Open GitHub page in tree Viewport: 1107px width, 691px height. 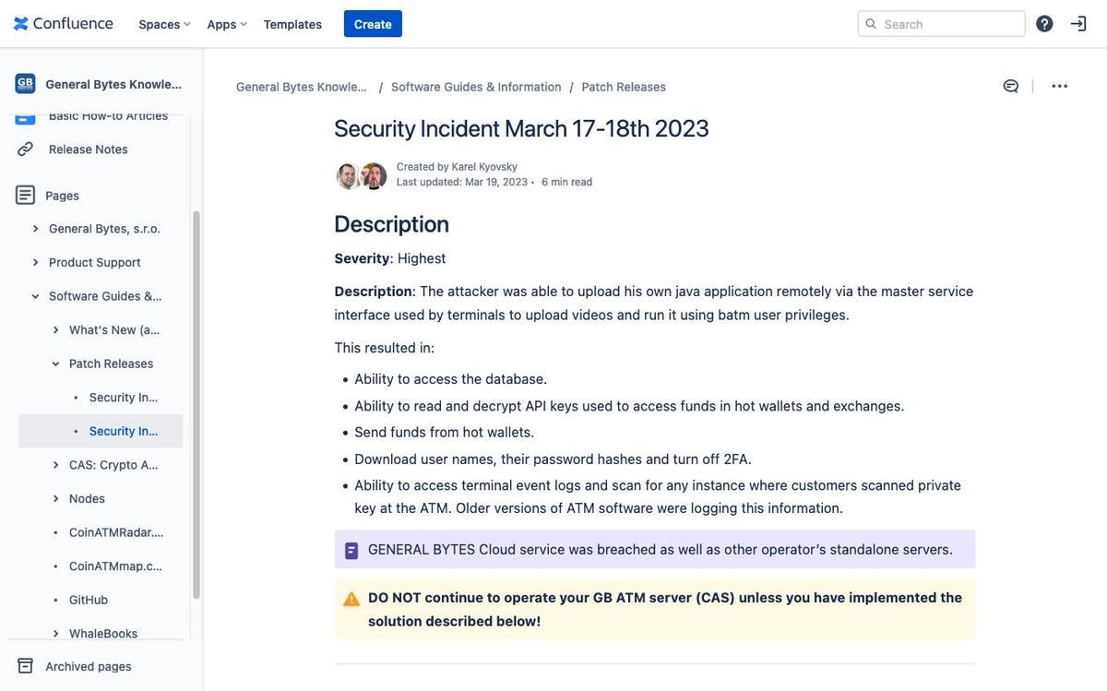click(89, 600)
